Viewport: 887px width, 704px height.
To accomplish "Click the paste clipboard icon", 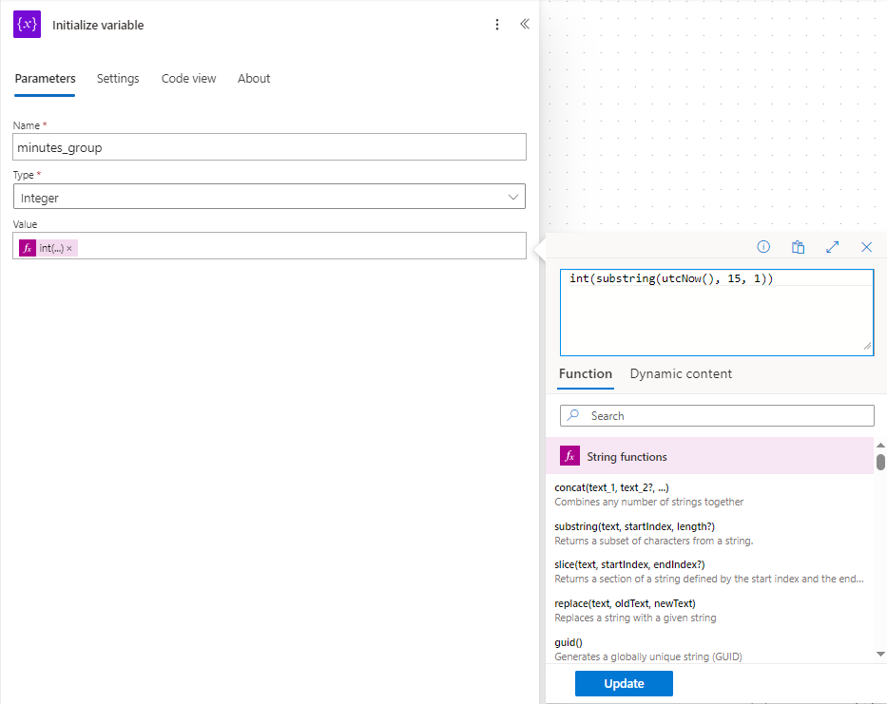I will pos(798,247).
